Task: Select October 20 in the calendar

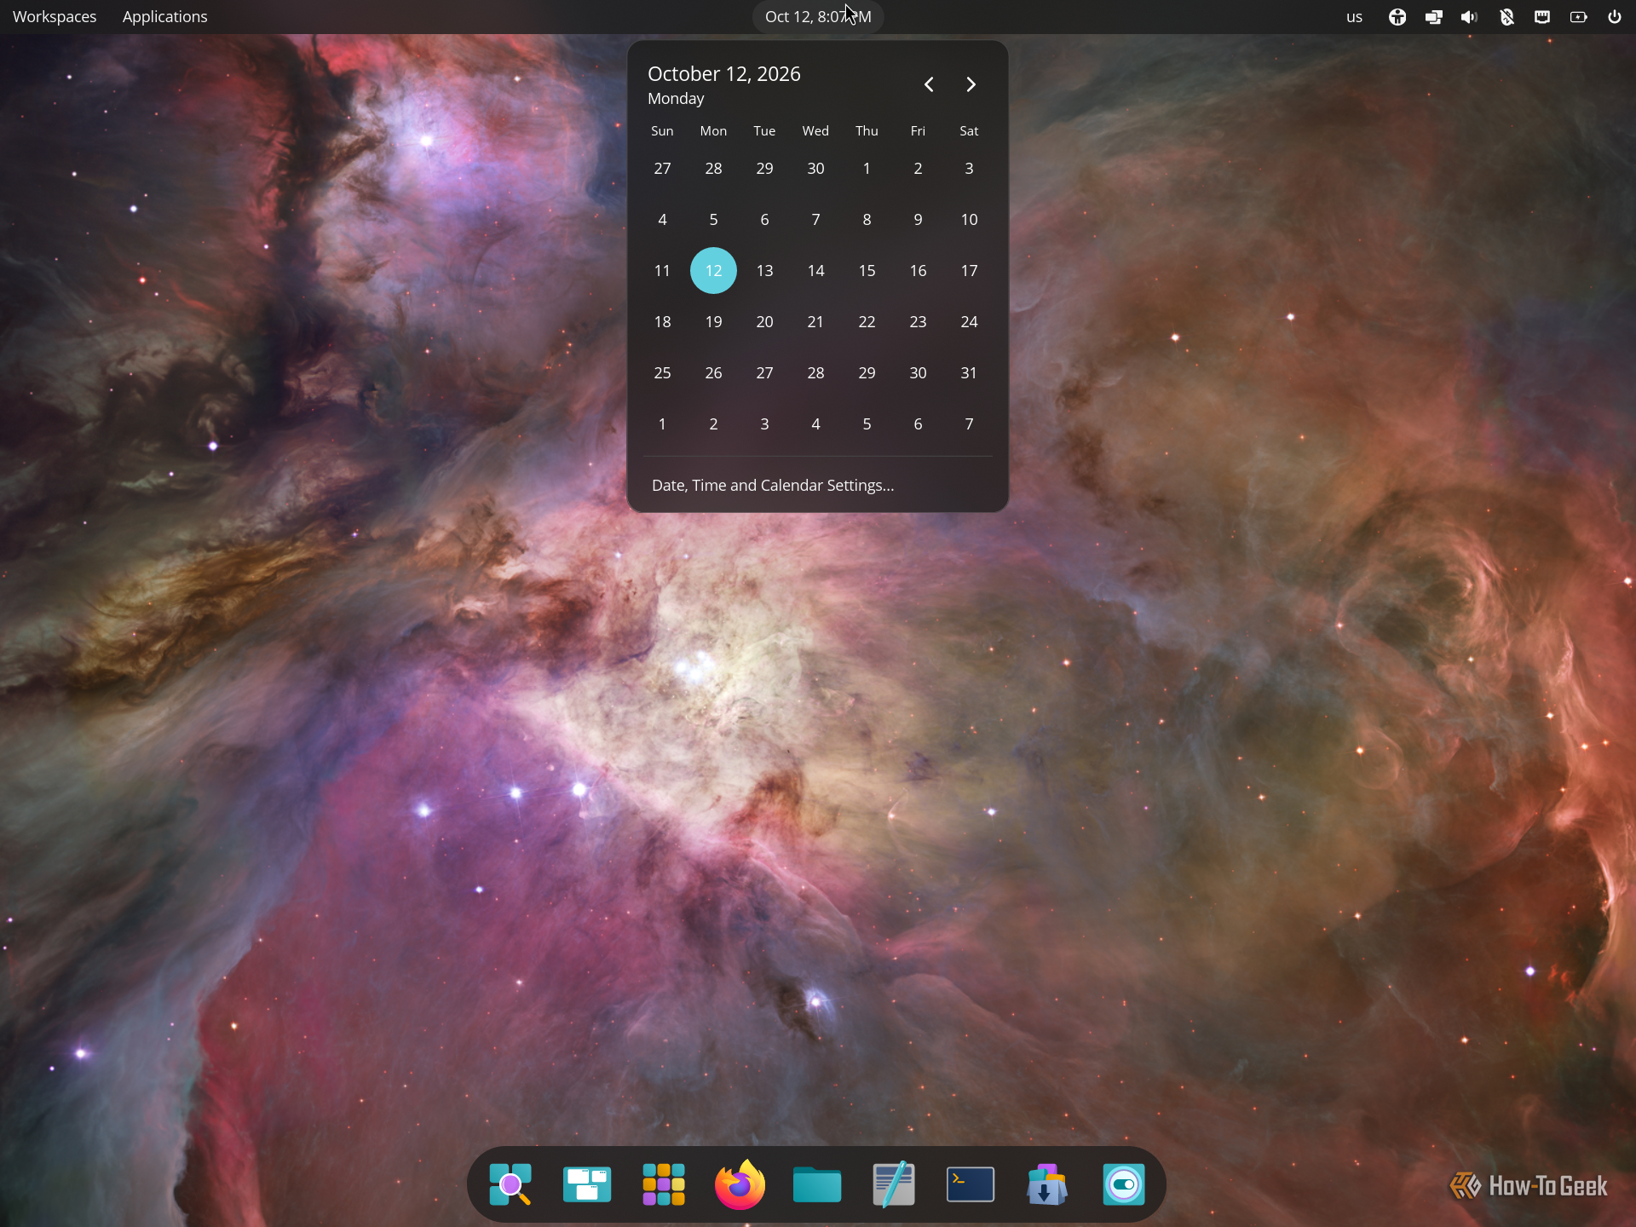Action: pyautogui.click(x=764, y=321)
